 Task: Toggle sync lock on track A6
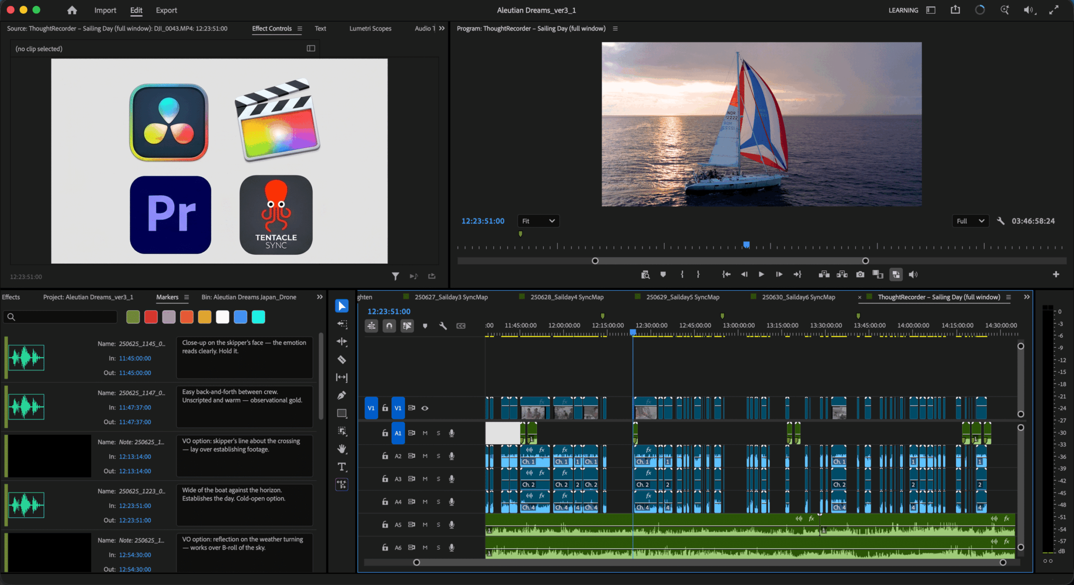[412, 547]
